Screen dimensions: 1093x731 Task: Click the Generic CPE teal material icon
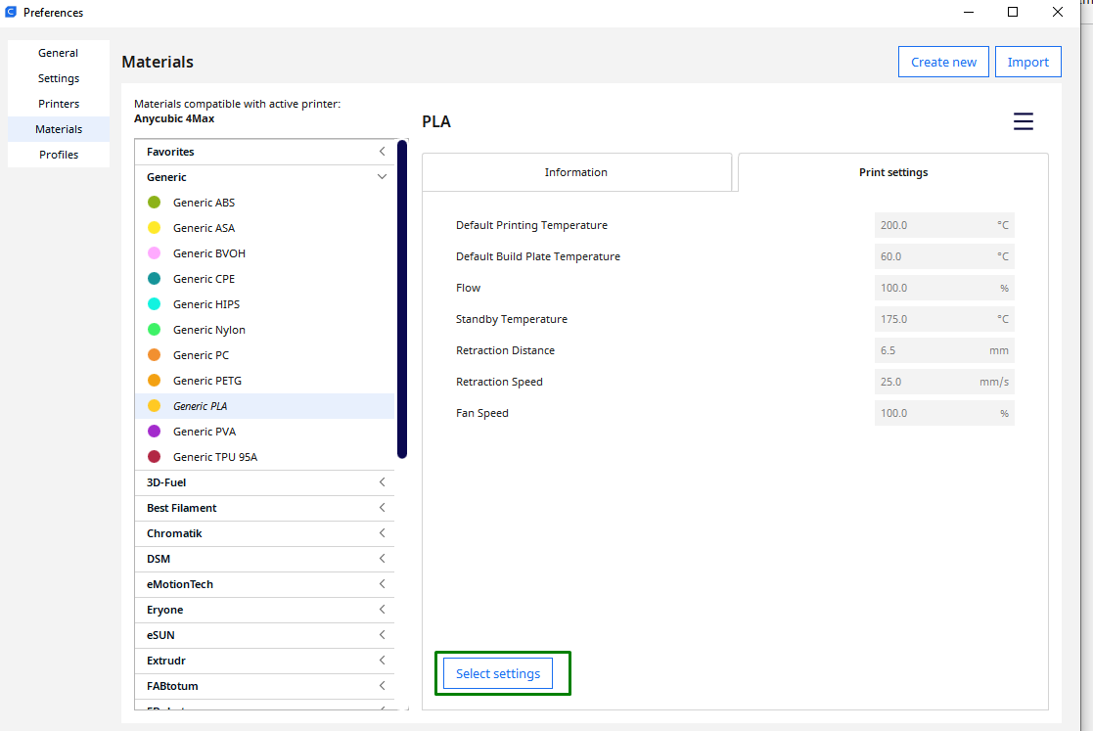[x=154, y=279]
